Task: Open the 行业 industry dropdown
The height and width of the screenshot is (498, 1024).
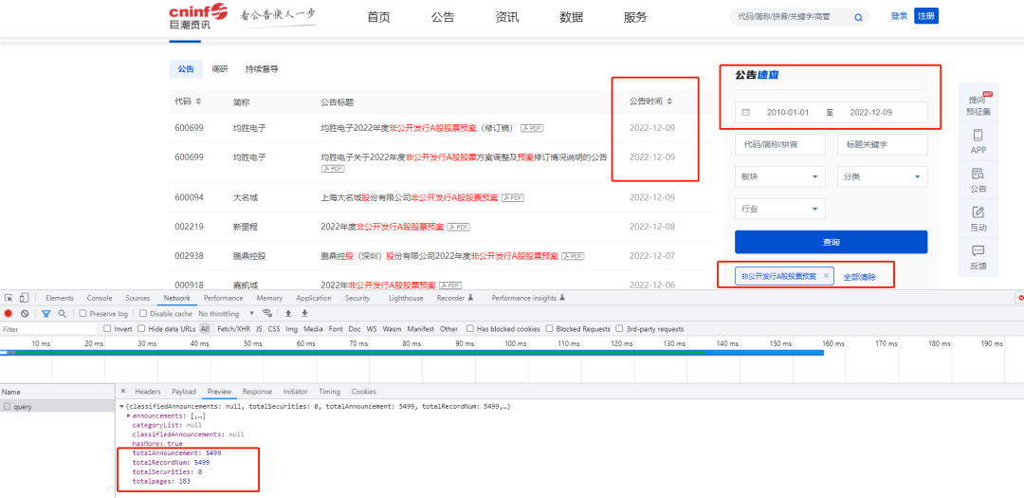Action: 779,209
